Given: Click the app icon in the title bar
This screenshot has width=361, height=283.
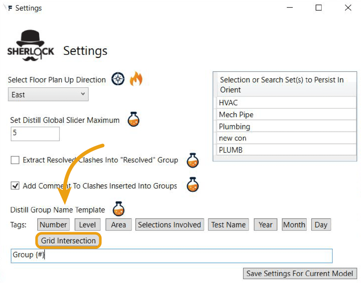Looking at the screenshot, I should click(10, 8).
